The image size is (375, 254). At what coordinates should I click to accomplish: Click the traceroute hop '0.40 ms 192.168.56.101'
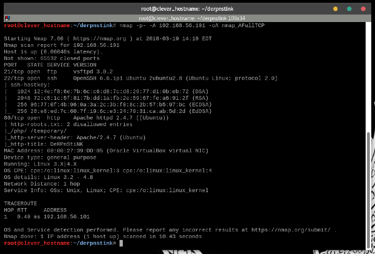point(53,217)
